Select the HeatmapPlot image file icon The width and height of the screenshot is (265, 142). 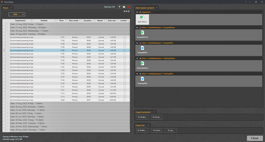[x=142, y=79]
